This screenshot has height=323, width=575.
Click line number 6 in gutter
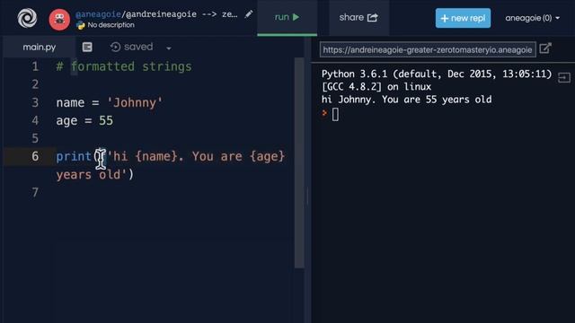(x=35, y=156)
